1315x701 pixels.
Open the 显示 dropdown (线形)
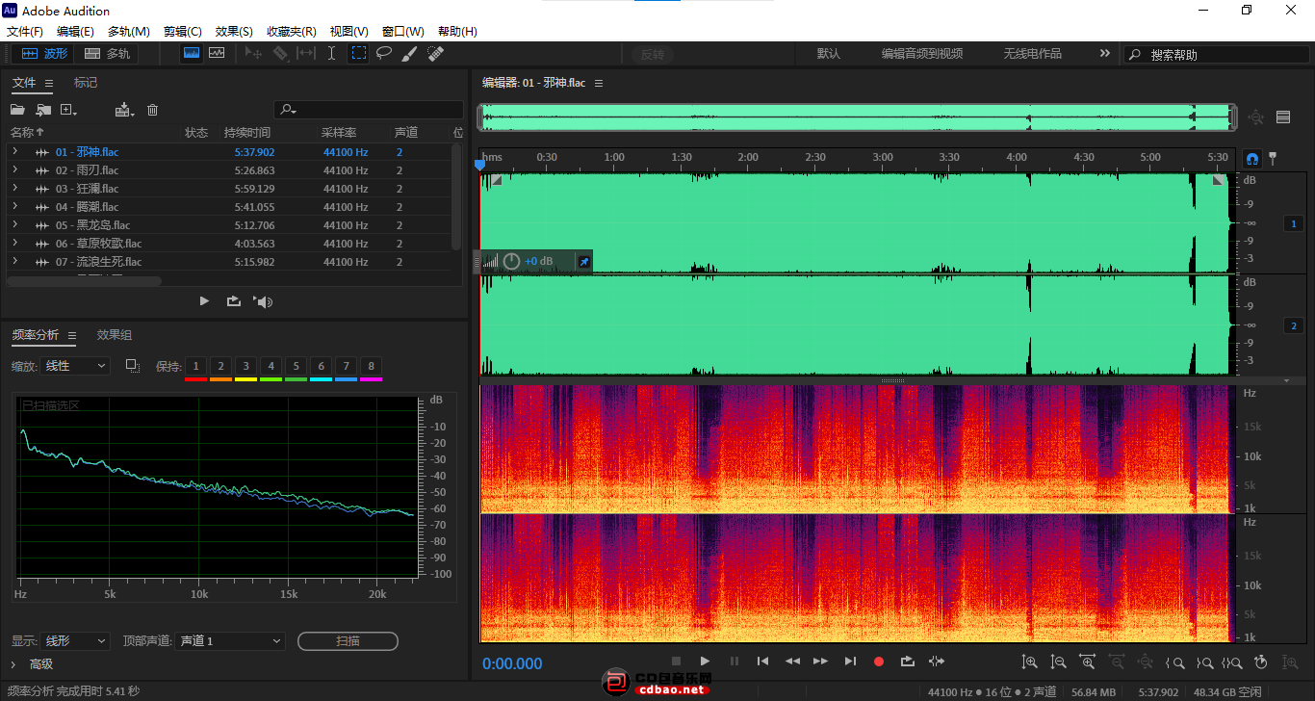coord(76,640)
